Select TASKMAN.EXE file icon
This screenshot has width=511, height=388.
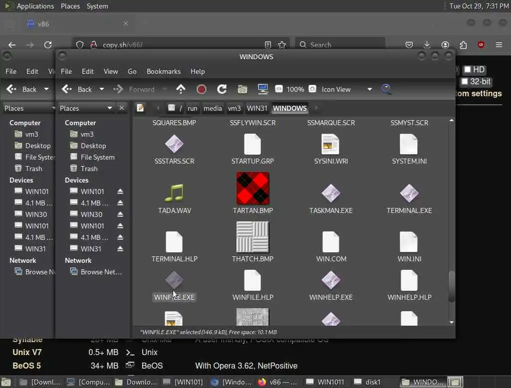pyautogui.click(x=331, y=194)
